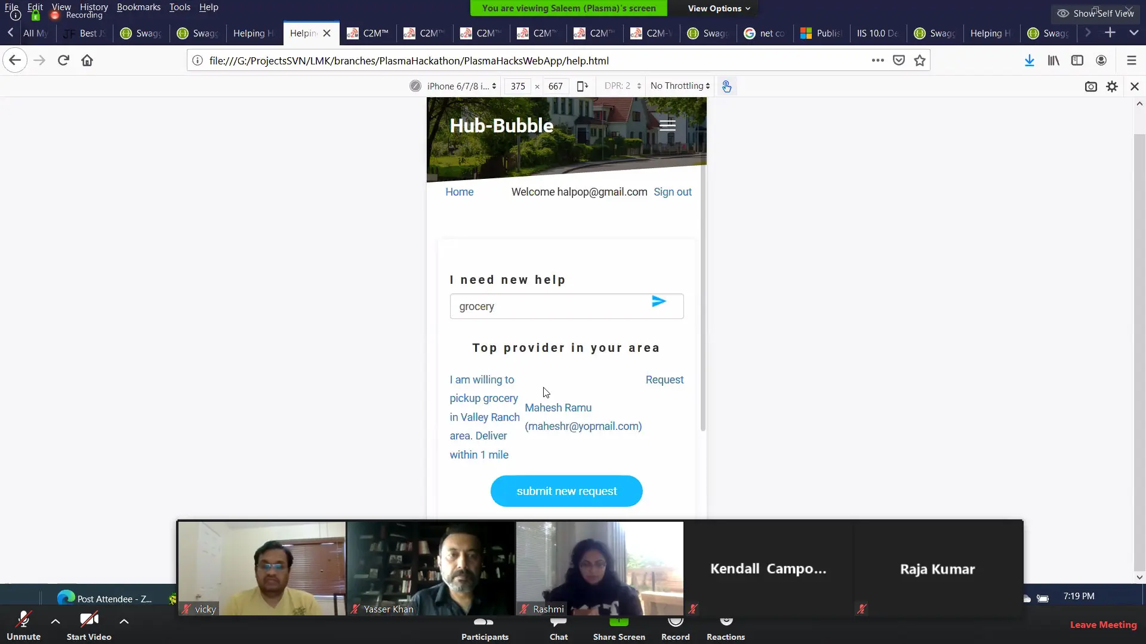Bookmark this page with the star icon
Image resolution: width=1146 pixels, height=644 pixels.
coord(920,60)
